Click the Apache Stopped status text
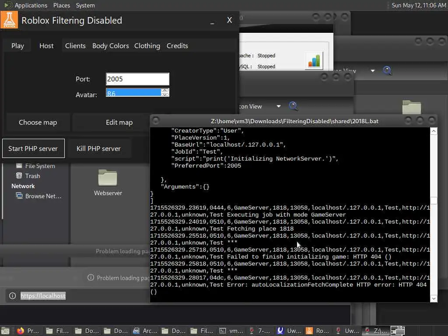The image size is (448, 336). tap(266, 56)
